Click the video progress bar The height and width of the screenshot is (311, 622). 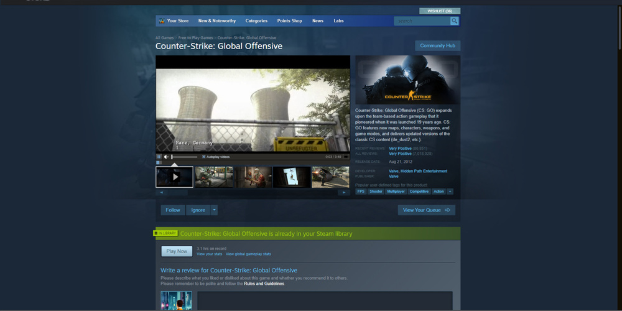point(253,162)
